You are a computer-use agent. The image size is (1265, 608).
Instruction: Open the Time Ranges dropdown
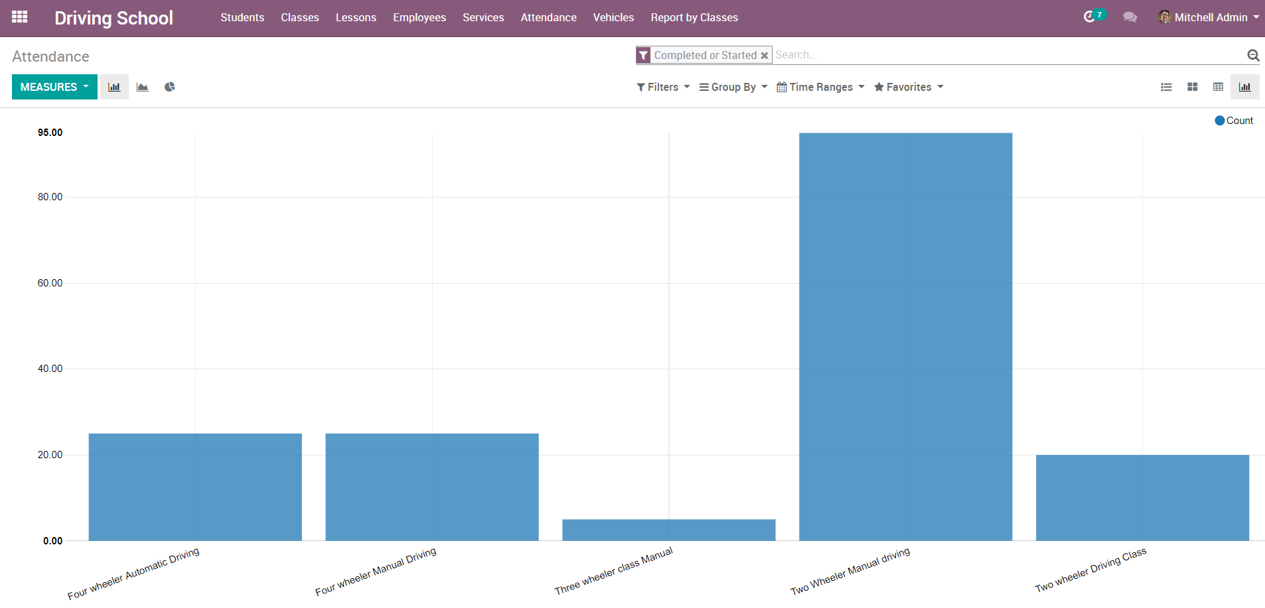820,87
